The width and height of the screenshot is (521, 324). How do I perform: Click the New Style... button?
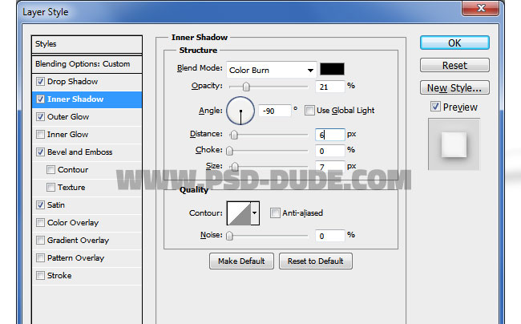click(454, 87)
